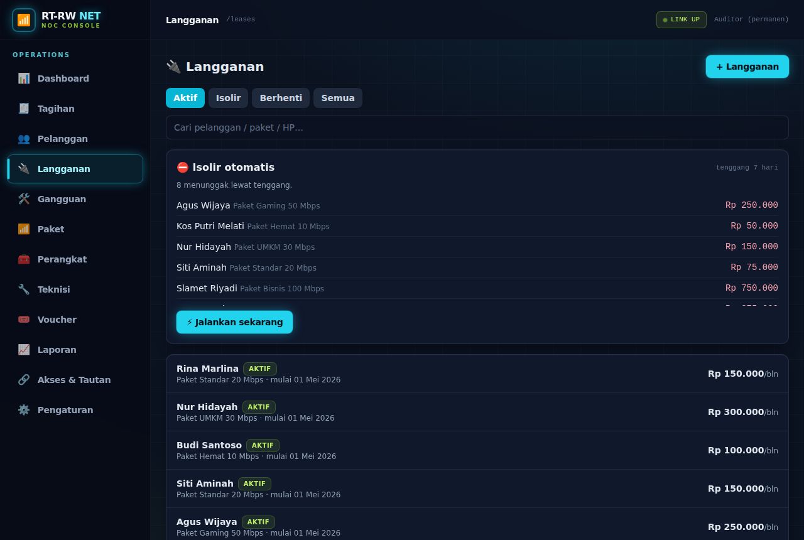Click the Laporan label in sidebar

pyautogui.click(x=57, y=350)
